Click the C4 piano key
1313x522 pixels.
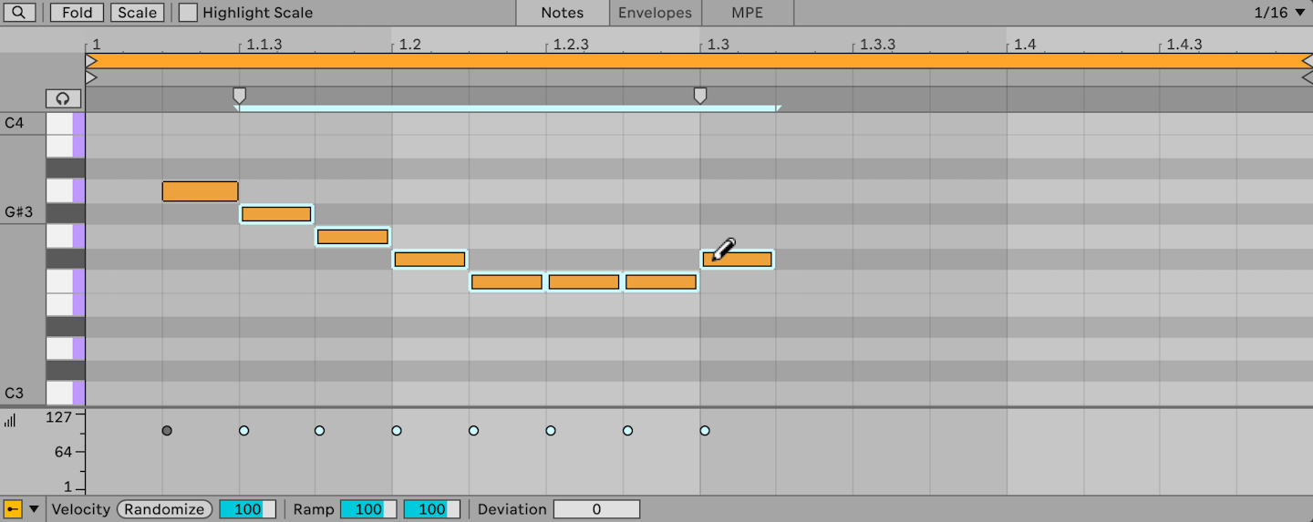pyautogui.click(x=65, y=123)
